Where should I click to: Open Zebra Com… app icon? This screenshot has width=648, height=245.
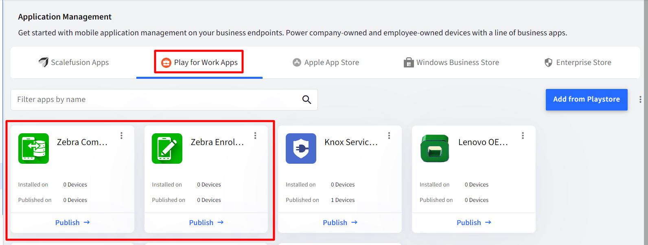[x=33, y=148]
